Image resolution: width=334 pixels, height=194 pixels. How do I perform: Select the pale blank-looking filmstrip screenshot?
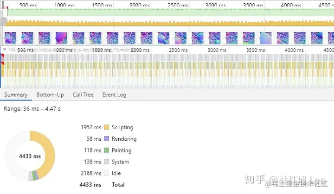tap(266, 38)
